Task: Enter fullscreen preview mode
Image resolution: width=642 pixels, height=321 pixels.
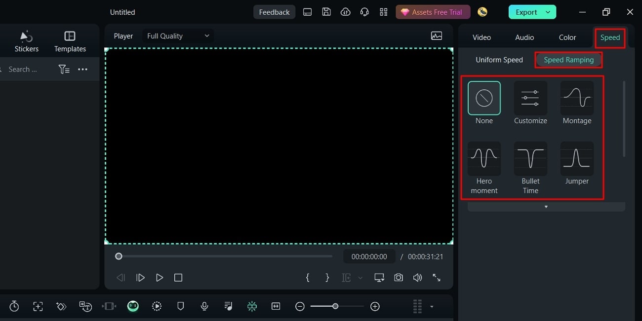Action: click(437, 278)
